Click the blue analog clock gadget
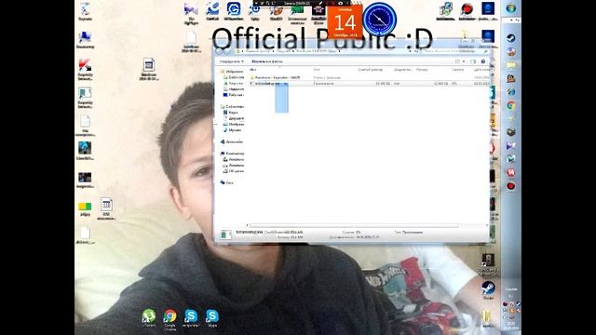The height and width of the screenshot is (335, 596). coord(379,20)
